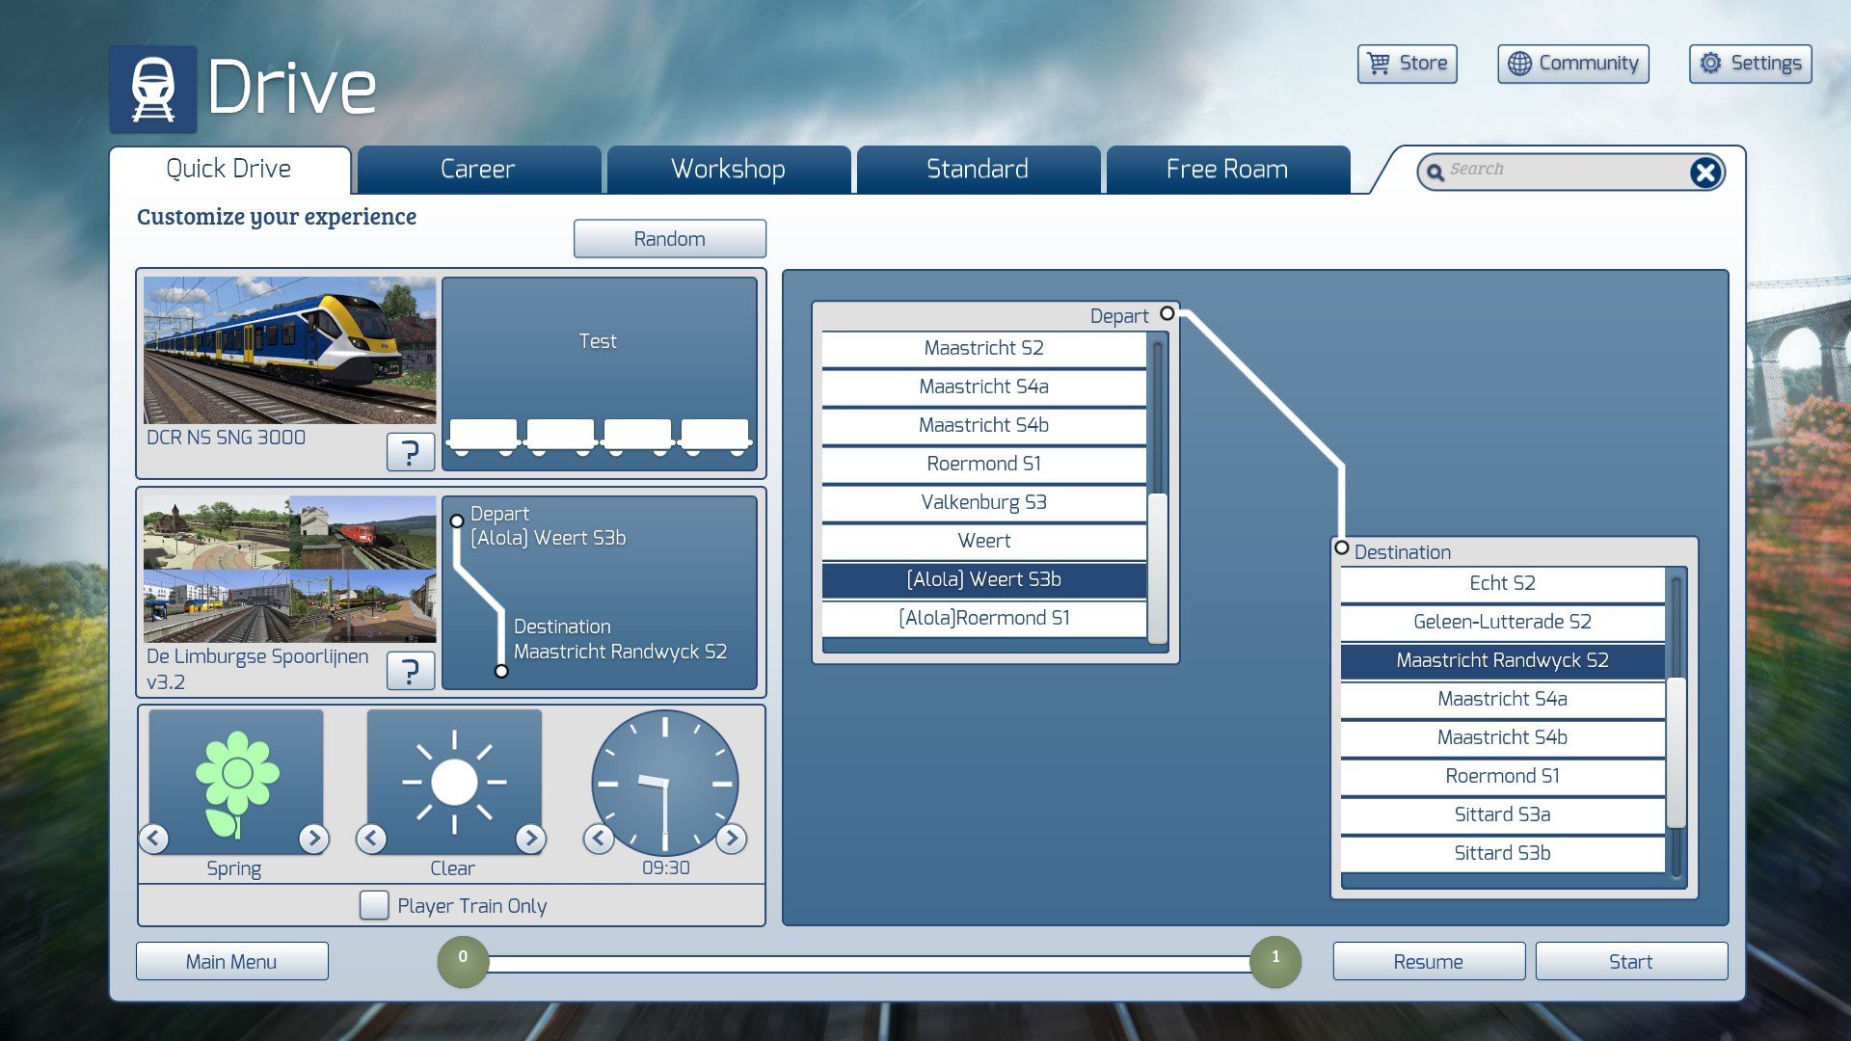1851x1041 pixels.
Task: Switch to next season after Spring
Action: click(313, 838)
